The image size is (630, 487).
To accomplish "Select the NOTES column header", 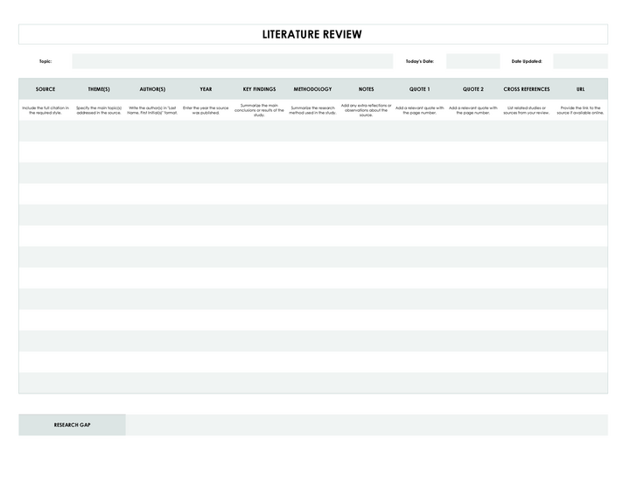I will (366, 89).
